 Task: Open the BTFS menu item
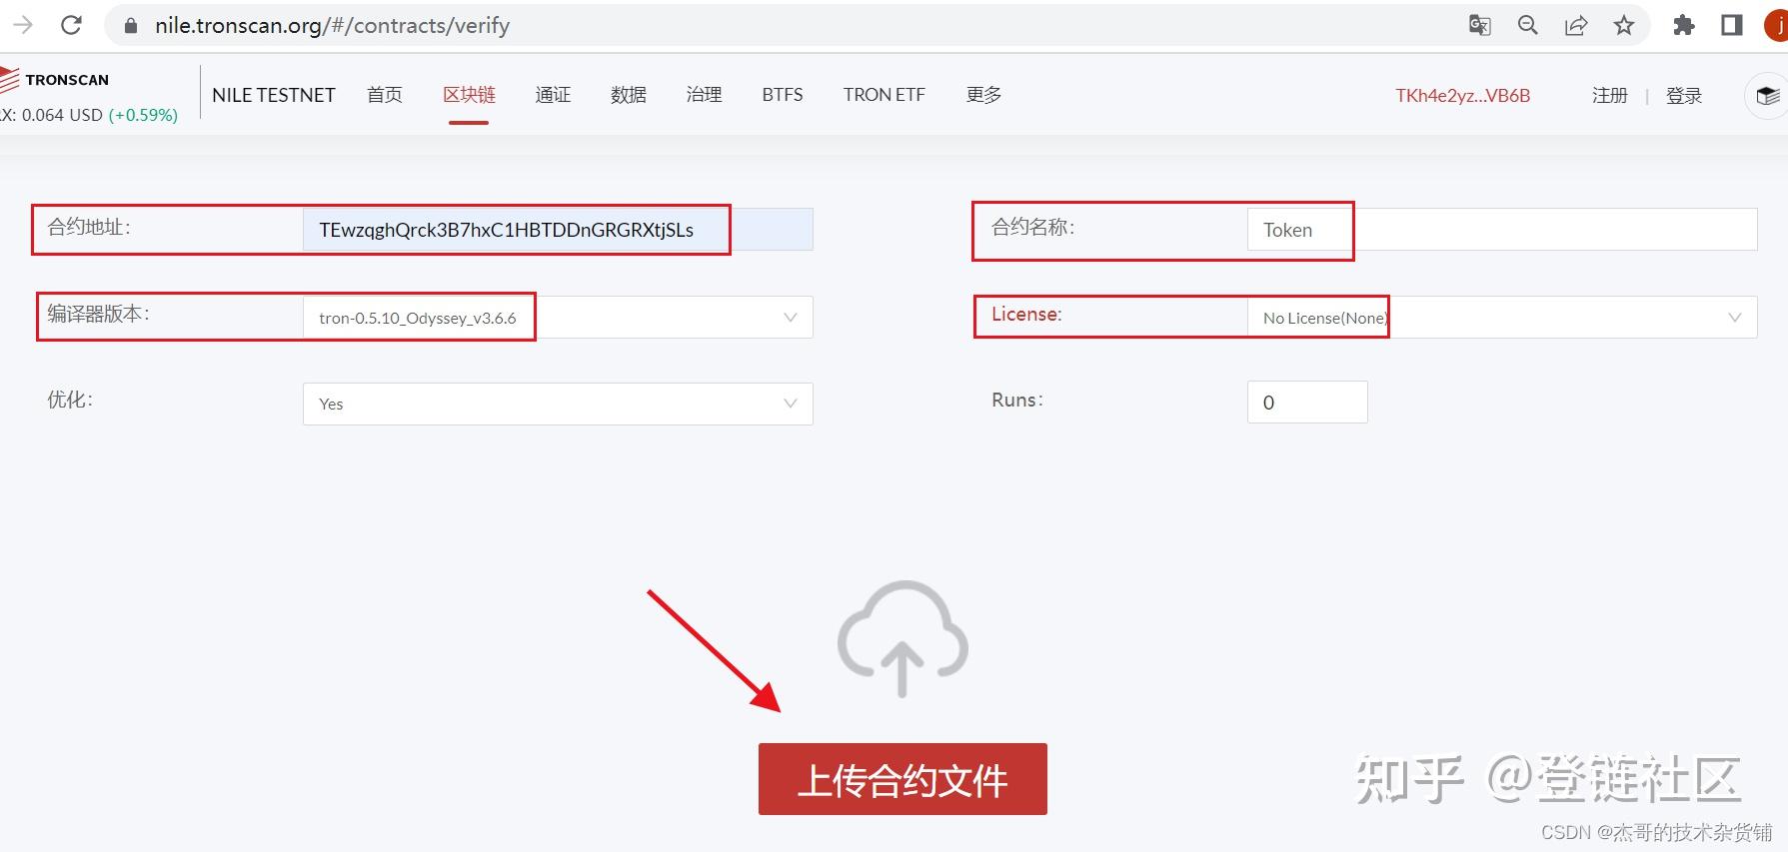(783, 95)
